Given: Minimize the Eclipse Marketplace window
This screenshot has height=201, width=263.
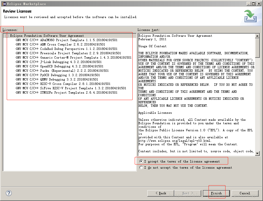Looking at the screenshot, I should [249, 4].
